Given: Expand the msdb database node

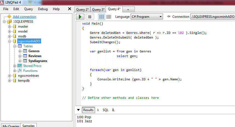Looking at the screenshot, I should click(9, 36).
